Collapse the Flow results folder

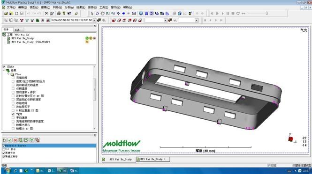(8, 74)
